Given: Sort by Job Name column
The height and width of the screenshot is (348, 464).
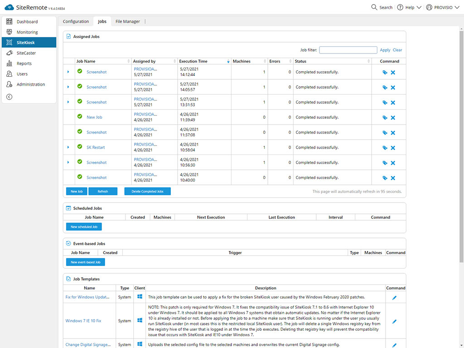Looking at the screenshot, I should (x=103, y=61).
